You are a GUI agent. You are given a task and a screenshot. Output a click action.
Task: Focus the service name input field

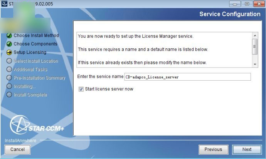[x=187, y=77]
